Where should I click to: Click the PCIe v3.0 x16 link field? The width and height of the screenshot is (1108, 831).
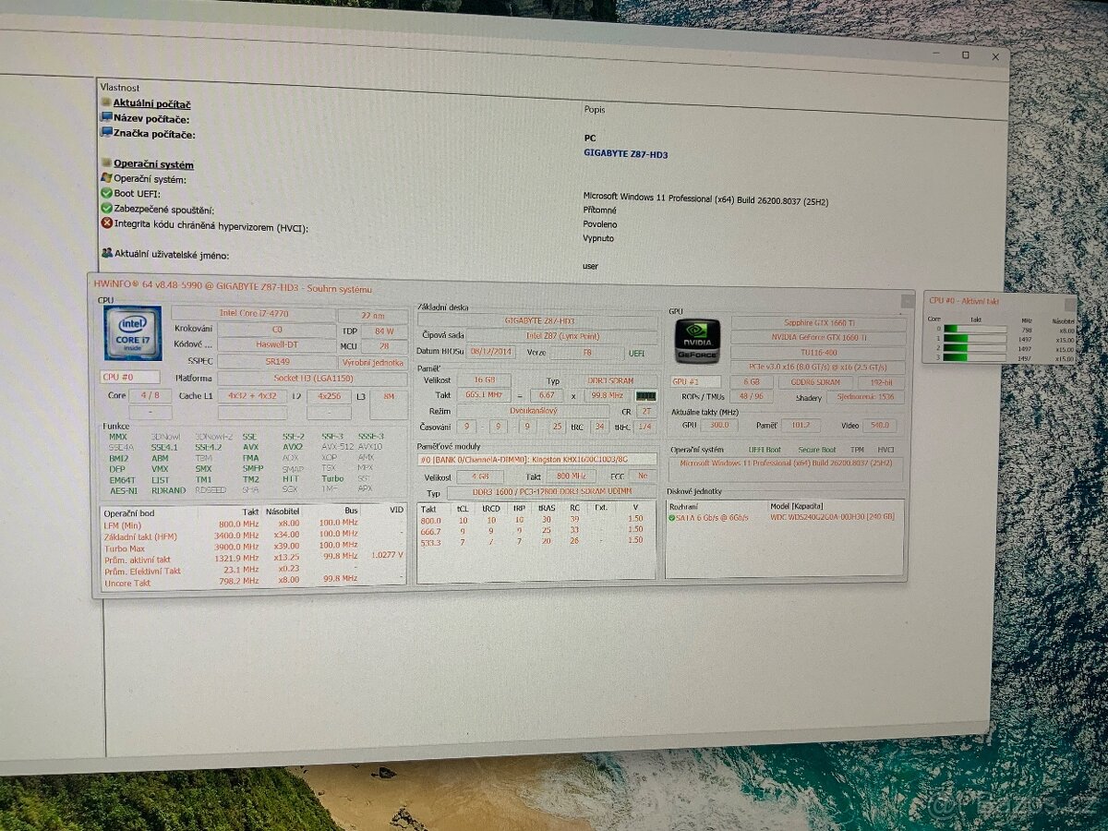818,368
